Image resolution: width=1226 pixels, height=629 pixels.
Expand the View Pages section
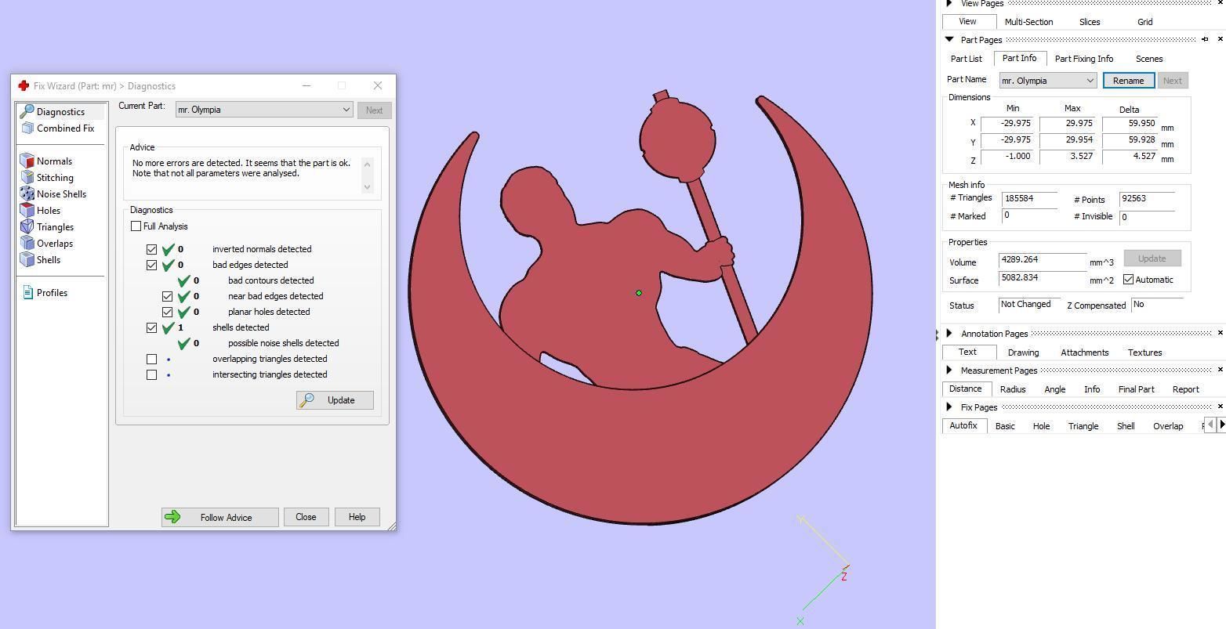(x=949, y=3)
